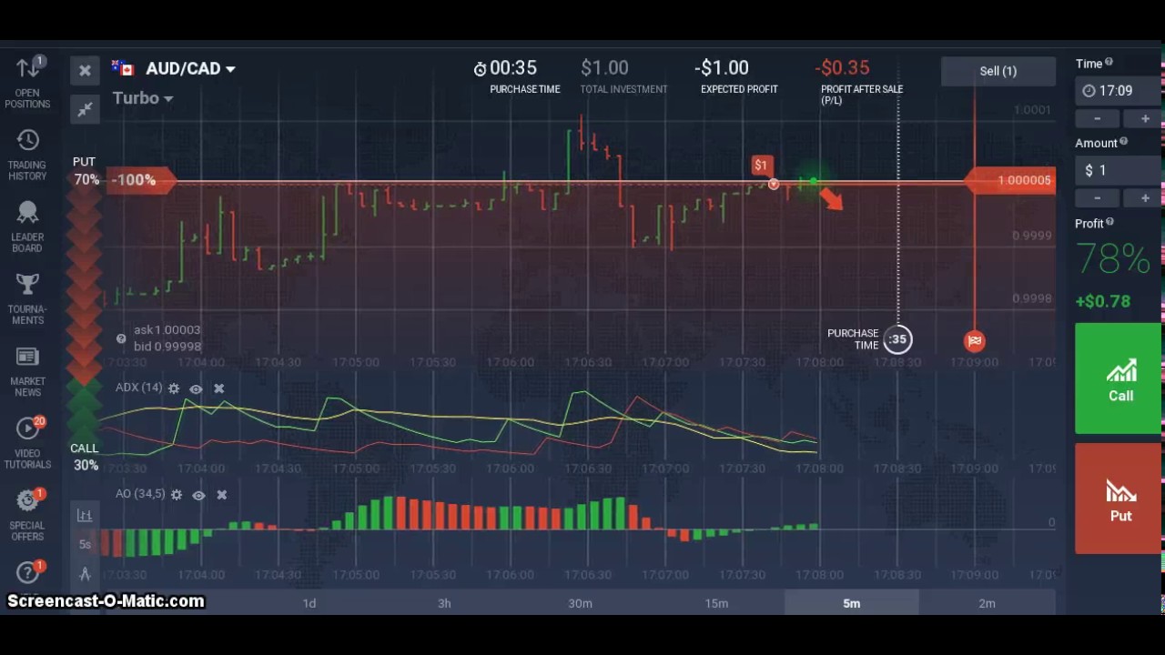This screenshot has width=1165, height=655.
Task: Click the red Put button
Action: point(1119,499)
